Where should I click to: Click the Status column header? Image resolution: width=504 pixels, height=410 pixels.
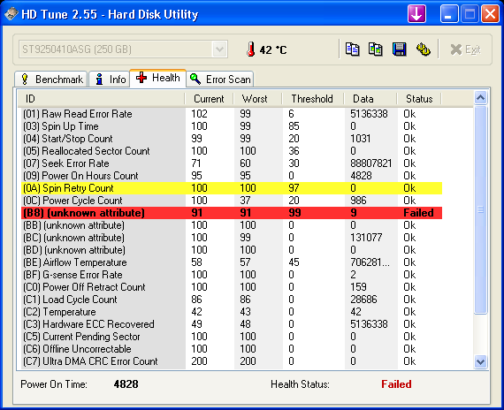coord(419,99)
